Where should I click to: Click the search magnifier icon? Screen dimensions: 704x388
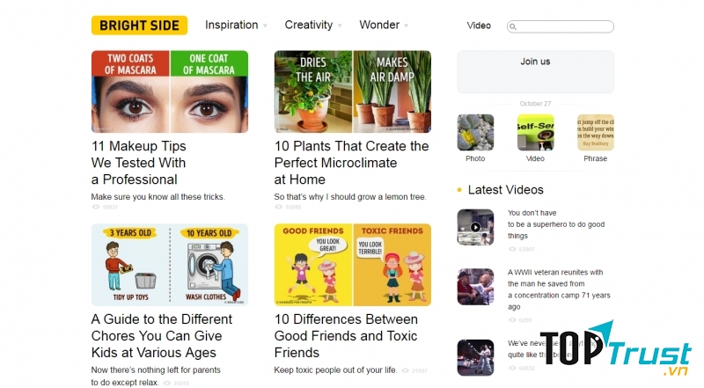tap(513, 27)
